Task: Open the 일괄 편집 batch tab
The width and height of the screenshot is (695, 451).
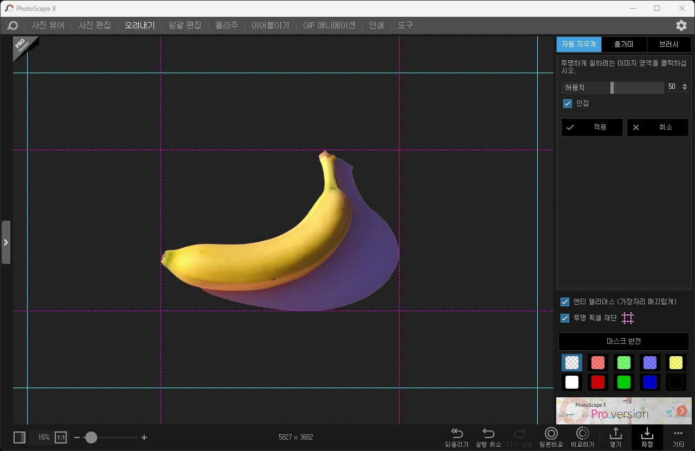Action: coord(185,25)
